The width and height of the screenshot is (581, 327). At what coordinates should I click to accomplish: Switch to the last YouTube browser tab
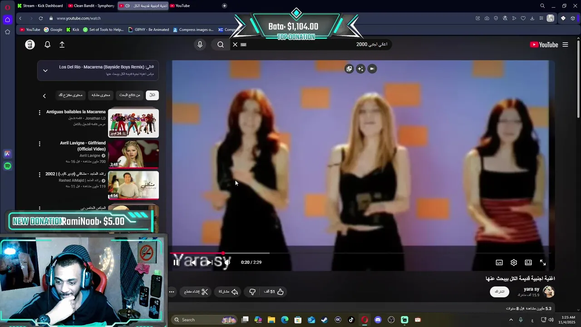coord(193,5)
